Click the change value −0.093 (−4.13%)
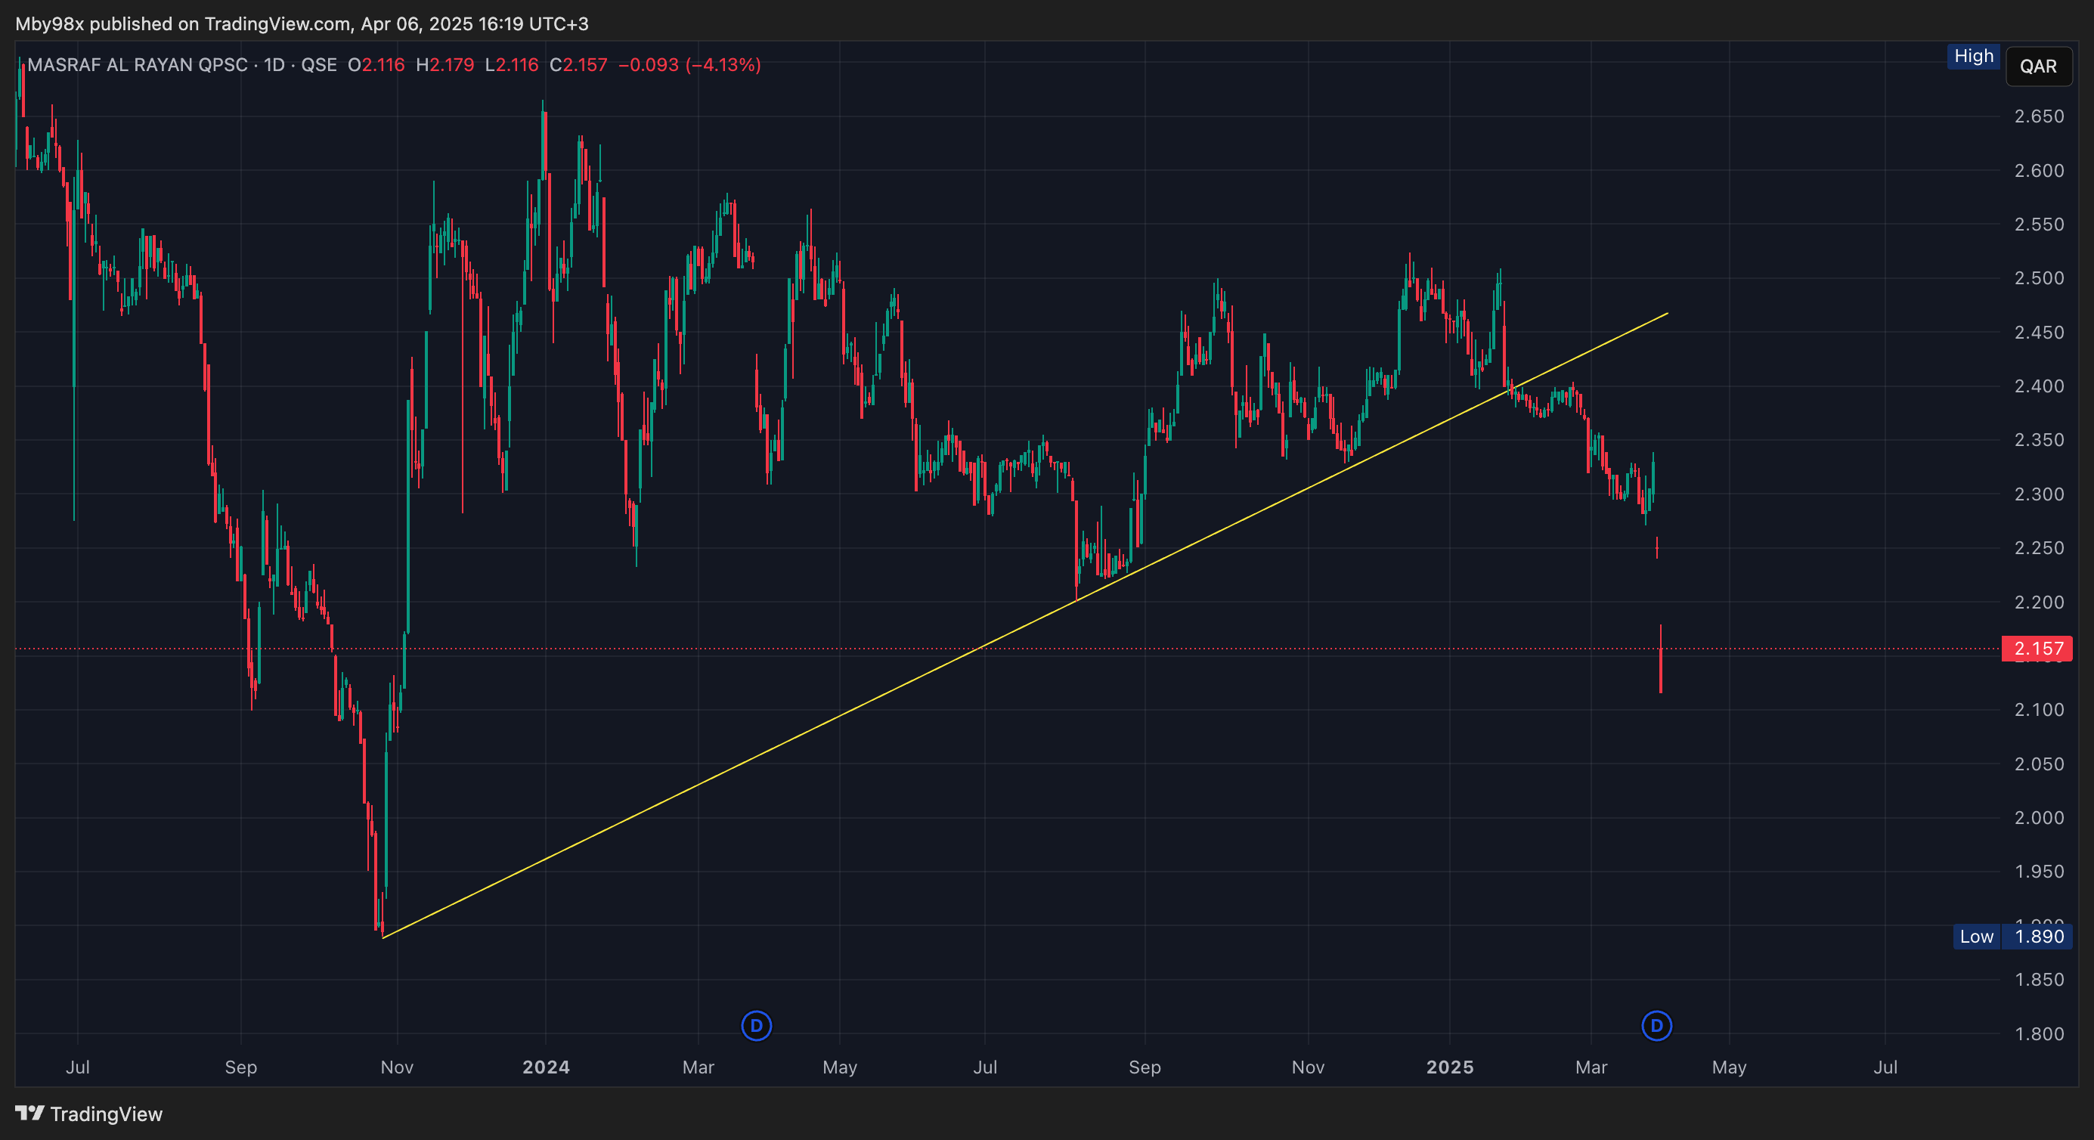The height and width of the screenshot is (1140, 2094). tap(689, 64)
